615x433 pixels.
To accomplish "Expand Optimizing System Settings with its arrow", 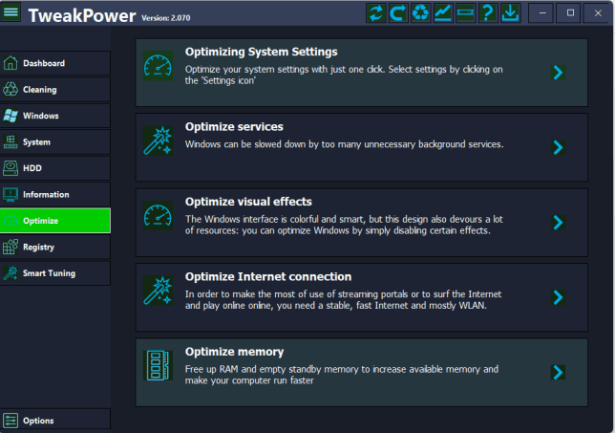I will click(x=559, y=73).
